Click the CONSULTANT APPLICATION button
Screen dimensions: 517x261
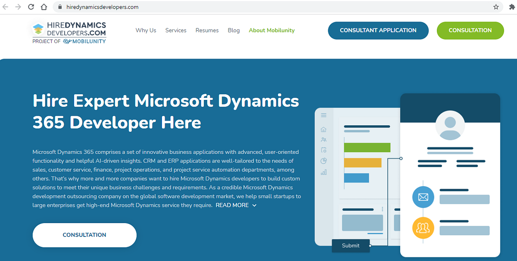pos(378,30)
